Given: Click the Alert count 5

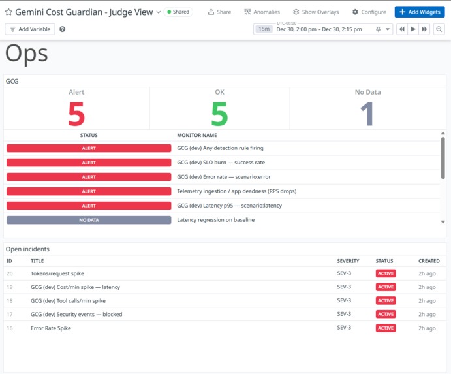Looking at the screenshot, I should coord(76,114).
